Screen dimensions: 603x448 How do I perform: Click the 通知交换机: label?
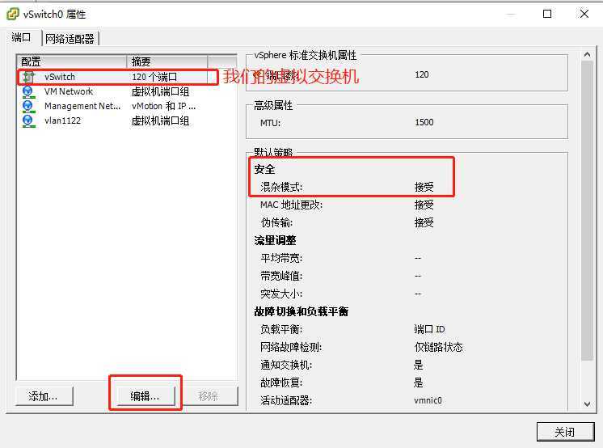(286, 365)
